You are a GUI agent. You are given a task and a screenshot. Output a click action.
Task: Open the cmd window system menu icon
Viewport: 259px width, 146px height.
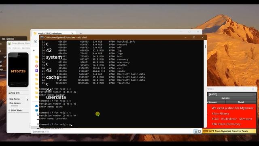(x=42, y=37)
